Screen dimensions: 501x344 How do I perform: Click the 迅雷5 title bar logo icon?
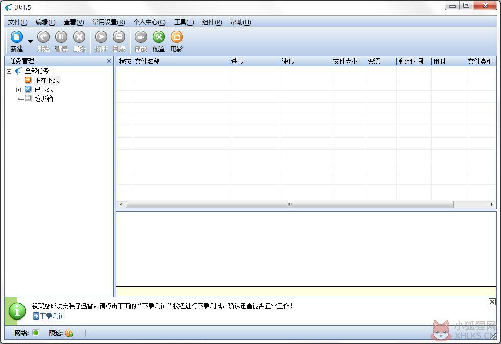coord(8,7)
